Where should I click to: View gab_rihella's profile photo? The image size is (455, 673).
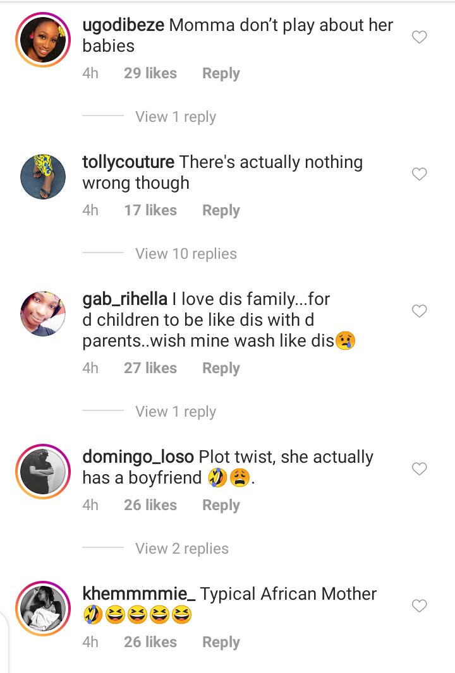43,313
